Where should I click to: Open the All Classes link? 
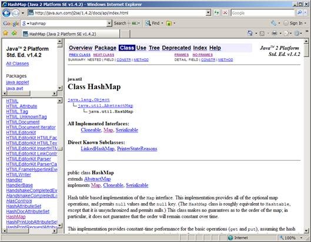tap(18, 64)
